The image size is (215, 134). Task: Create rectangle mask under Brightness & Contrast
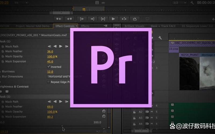point(7,91)
